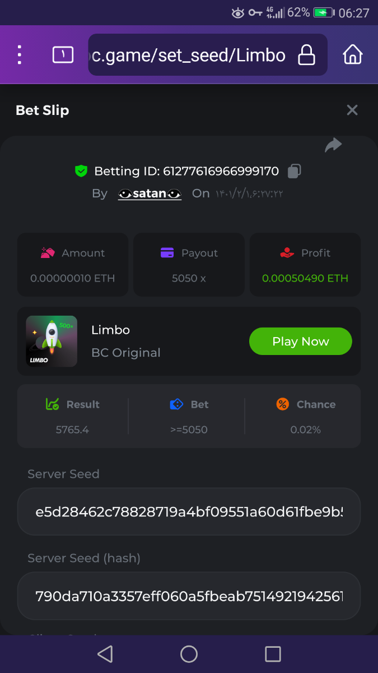
Task: Tap the Payout multiplier card
Action: click(x=189, y=265)
